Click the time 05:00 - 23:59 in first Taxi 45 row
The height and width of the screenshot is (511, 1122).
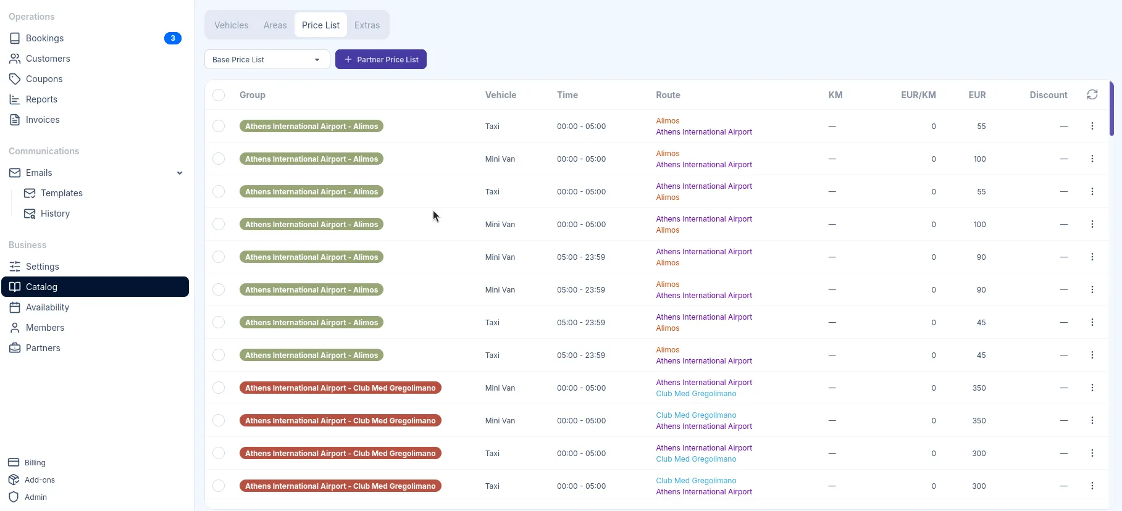581,323
